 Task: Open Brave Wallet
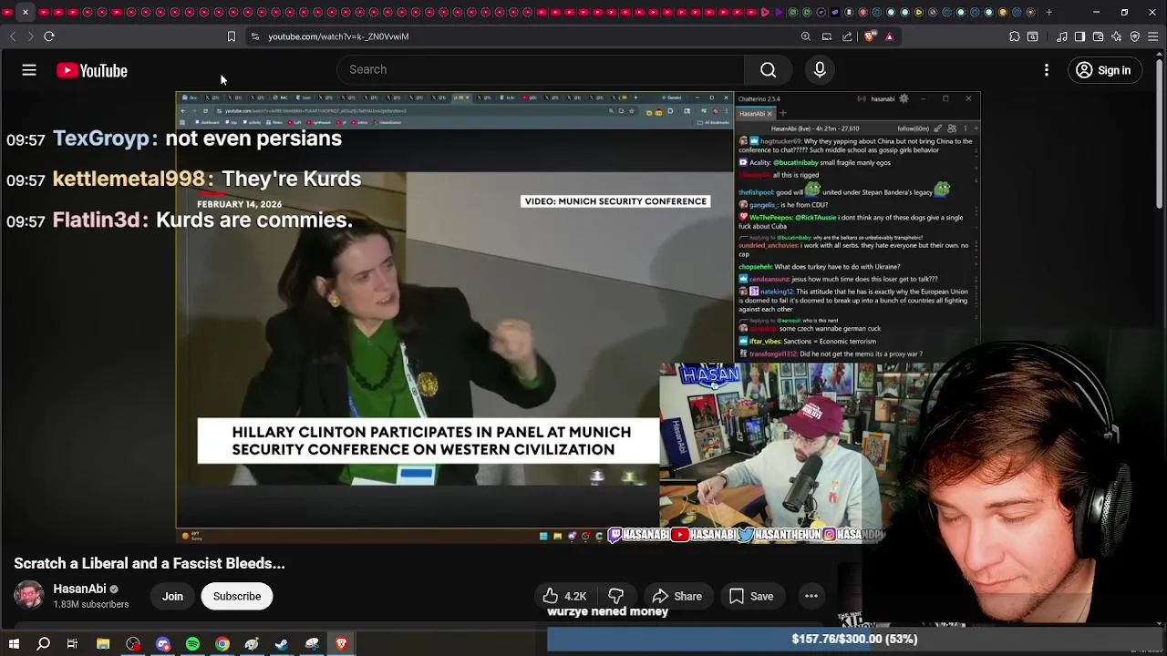pyautogui.click(x=1099, y=36)
